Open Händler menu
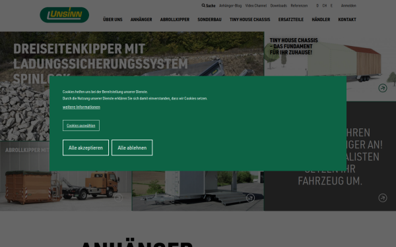Viewport: 396px width, 247px height. click(321, 19)
